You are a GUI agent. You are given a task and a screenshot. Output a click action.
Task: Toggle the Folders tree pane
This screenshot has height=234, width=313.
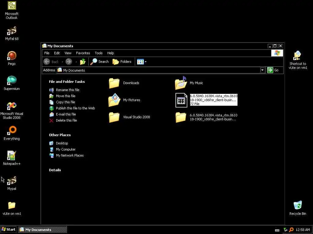[x=122, y=62]
